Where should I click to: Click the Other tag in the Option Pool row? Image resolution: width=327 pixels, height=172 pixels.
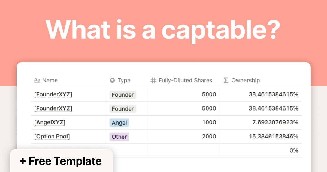(x=119, y=137)
